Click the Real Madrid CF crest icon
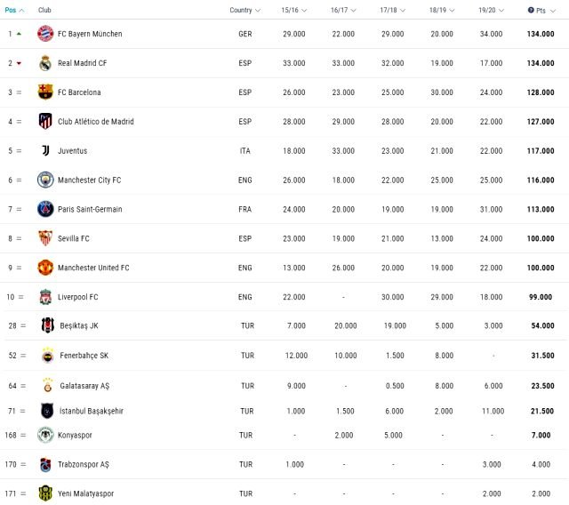 coord(44,63)
